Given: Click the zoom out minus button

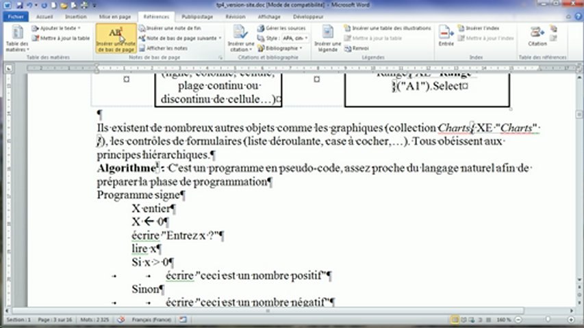Looking at the screenshot, I should click(x=518, y=320).
